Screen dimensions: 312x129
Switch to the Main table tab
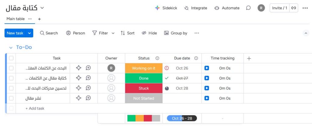click(x=16, y=19)
